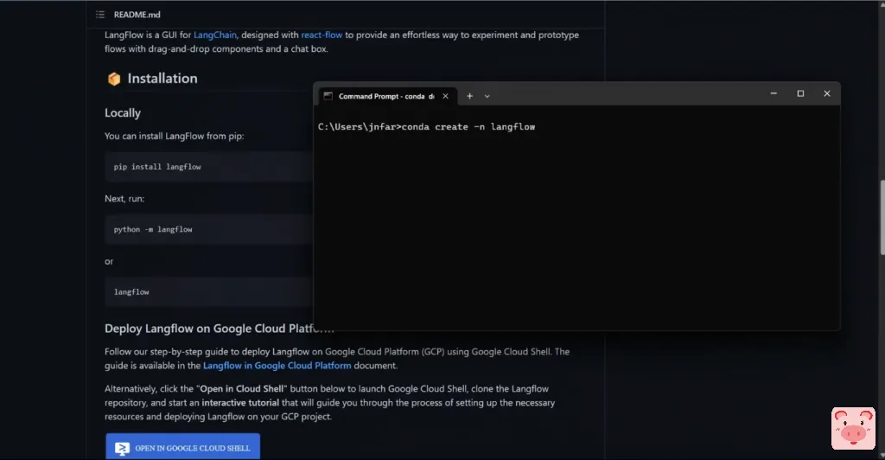The width and height of the screenshot is (885, 460).
Task: Select the Command Prompt - conda tab
Action: (386, 97)
